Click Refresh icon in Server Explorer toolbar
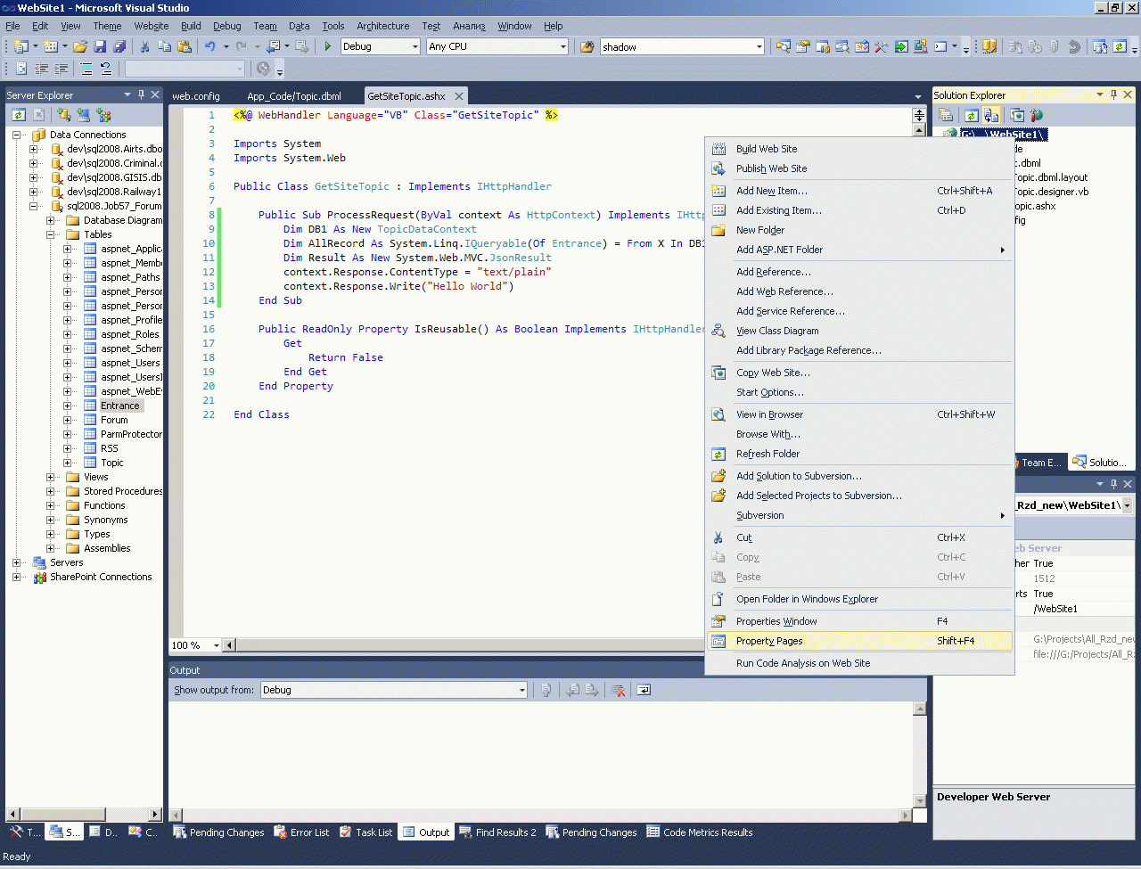 (x=19, y=115)
